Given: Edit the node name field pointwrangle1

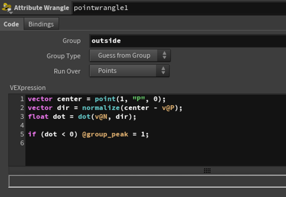Looking at the screenshot, I should pyautogui.click(x=179, y=8).
